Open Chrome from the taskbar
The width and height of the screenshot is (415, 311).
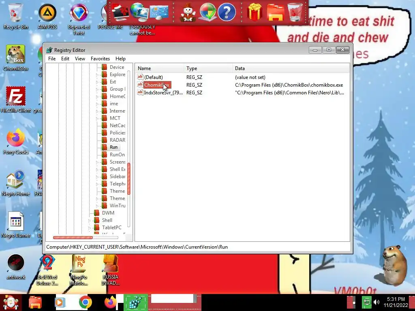(85, 302)
